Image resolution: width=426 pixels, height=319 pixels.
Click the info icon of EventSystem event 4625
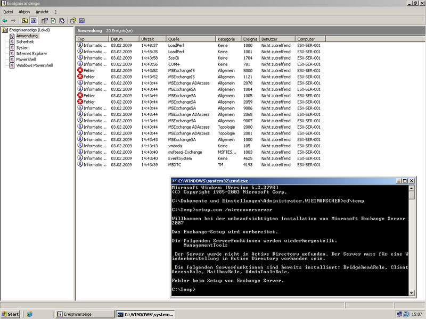(80, 158)
